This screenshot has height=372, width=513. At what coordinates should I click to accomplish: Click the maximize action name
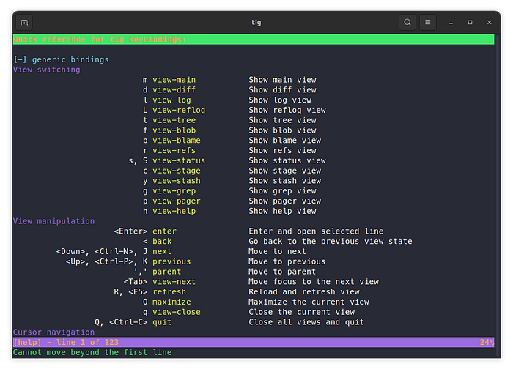171,302
